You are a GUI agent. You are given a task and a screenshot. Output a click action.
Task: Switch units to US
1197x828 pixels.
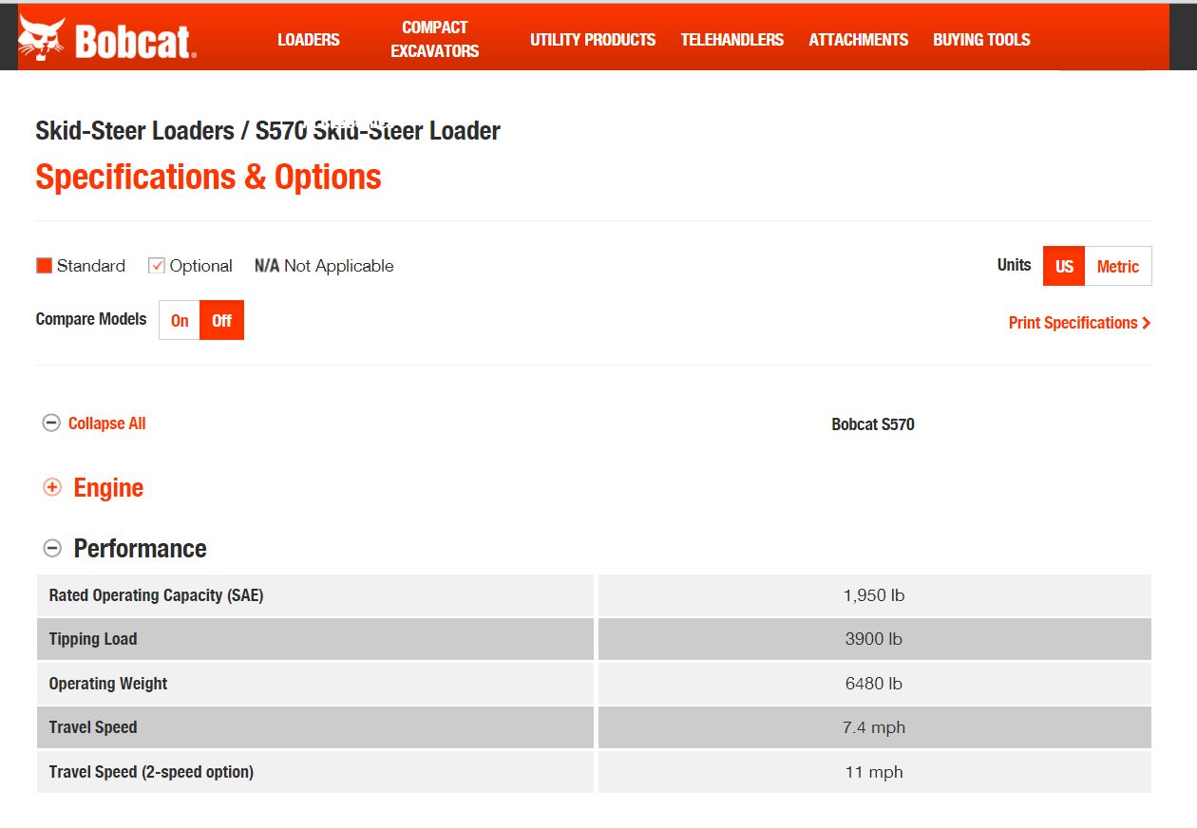tap(1064, 266)
